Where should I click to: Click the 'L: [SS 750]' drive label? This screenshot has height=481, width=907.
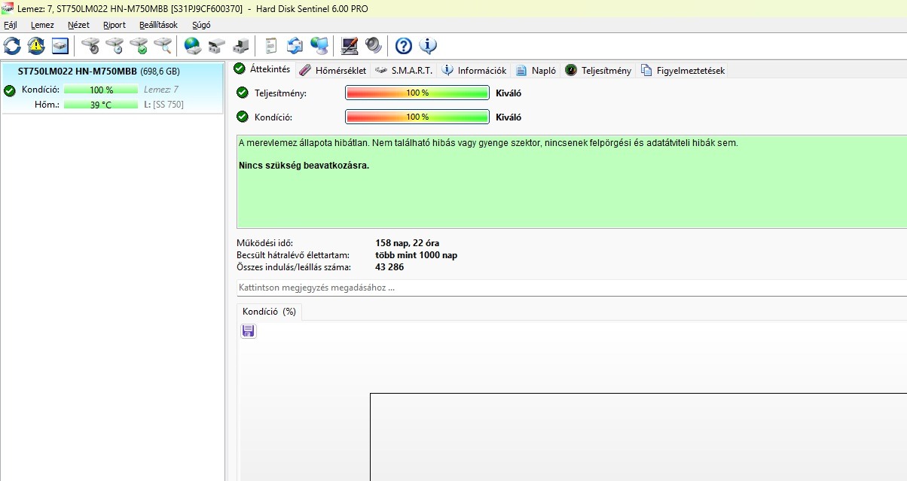tap(163, 105)
